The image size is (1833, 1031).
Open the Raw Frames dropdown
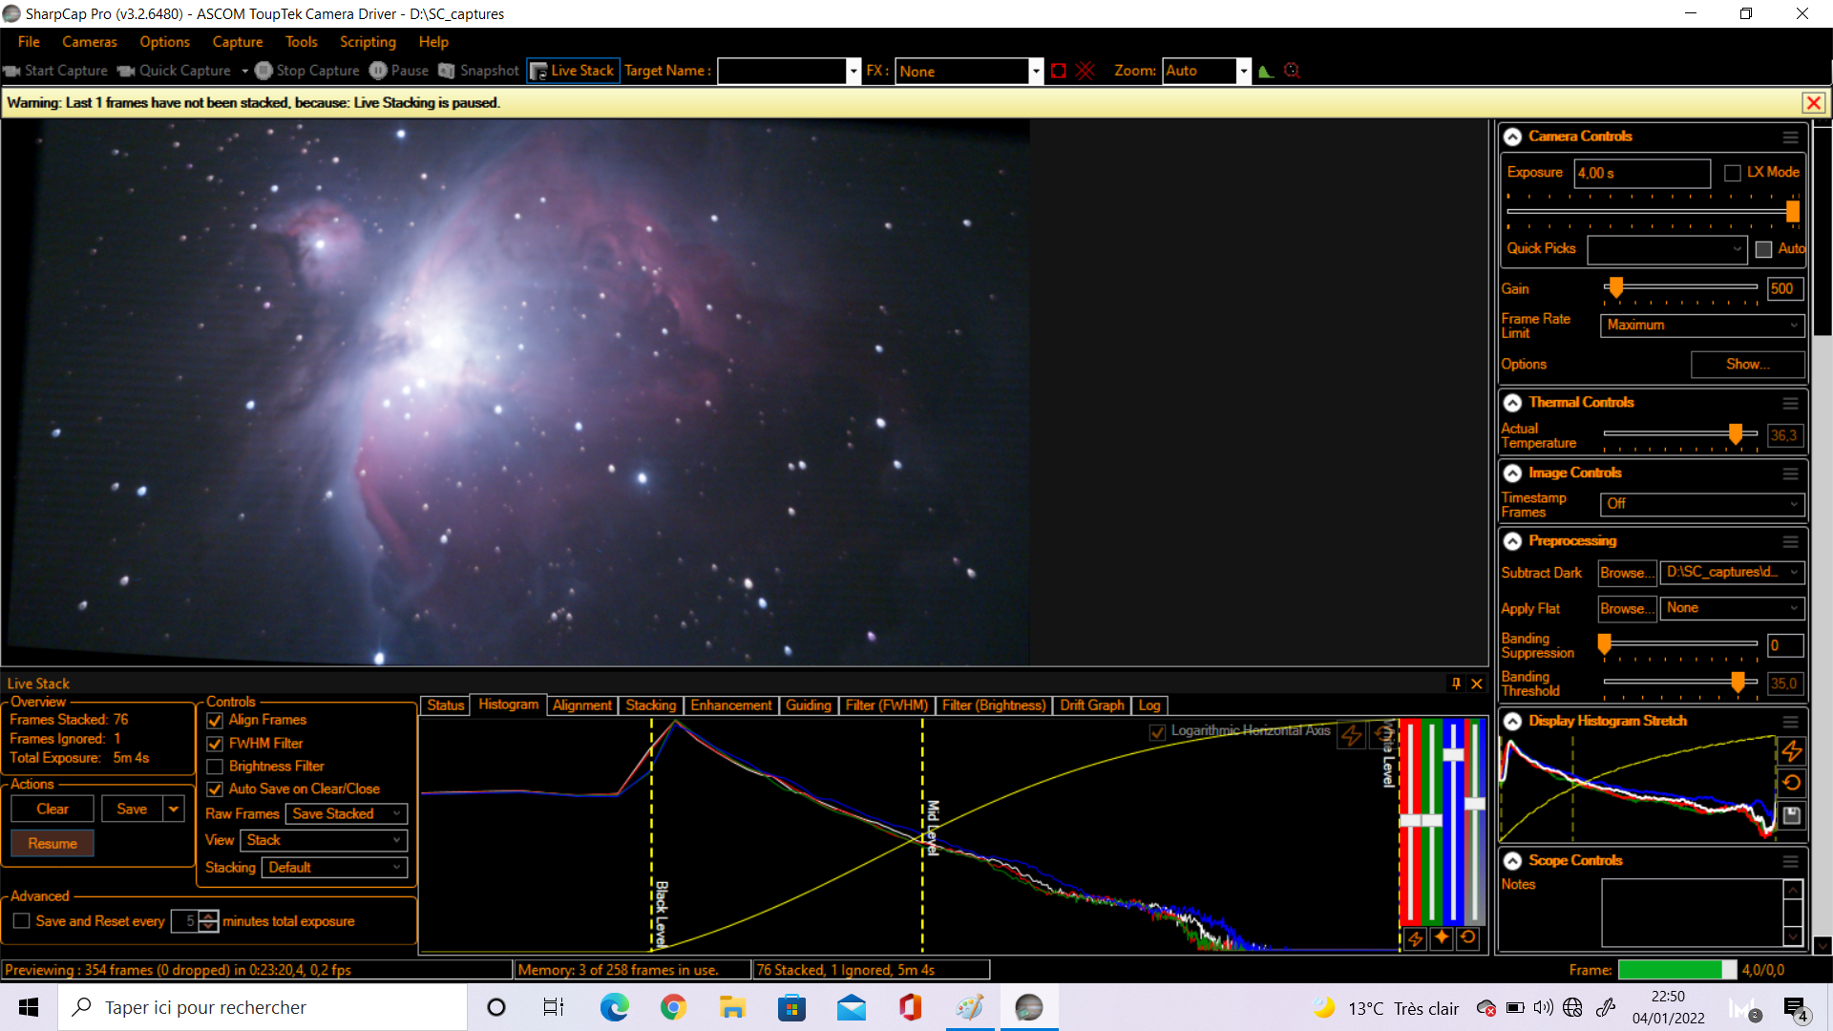(x=347, y=814)
